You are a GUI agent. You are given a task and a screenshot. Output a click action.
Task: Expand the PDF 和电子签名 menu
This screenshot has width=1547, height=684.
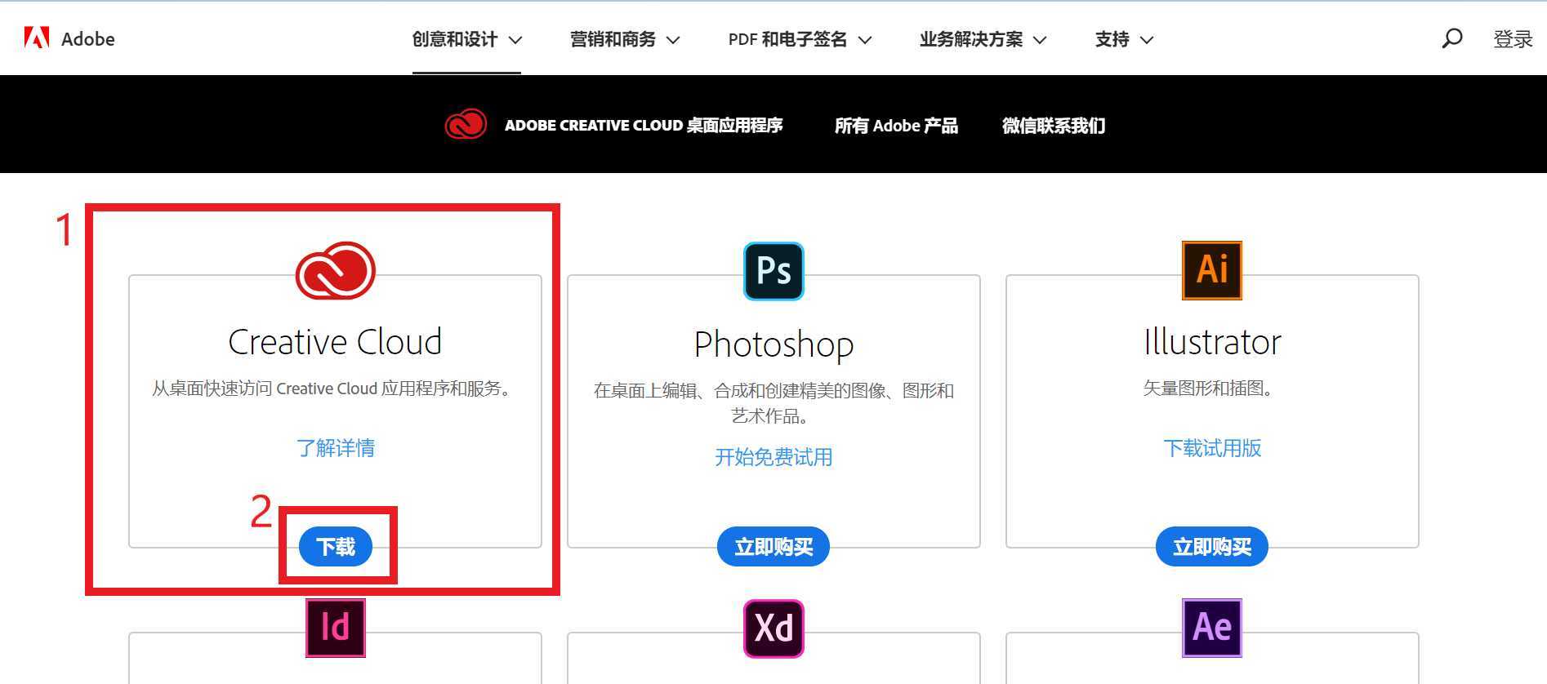click(800, 39)
